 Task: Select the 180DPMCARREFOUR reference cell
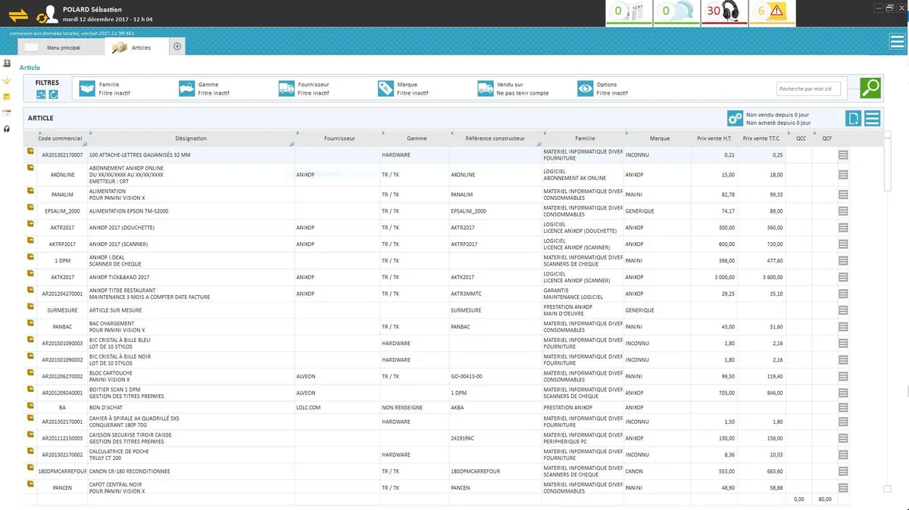coord(495,471)
